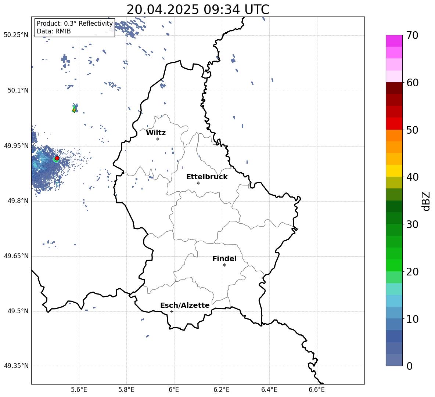Pick the bright red colorbar segment above 50
435x397 pixels.
[x=394, y=124]
